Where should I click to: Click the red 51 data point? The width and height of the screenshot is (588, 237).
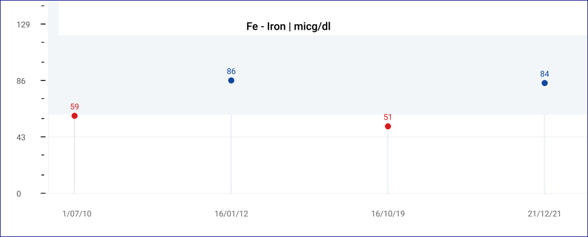[388, 126]
